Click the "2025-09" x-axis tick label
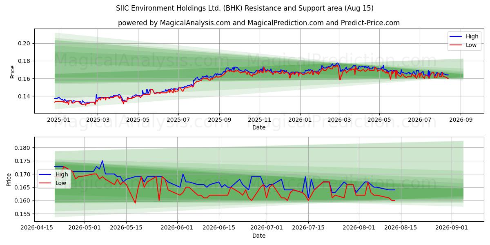This screenshot has width=490, height=245. (x=219, y=120)
